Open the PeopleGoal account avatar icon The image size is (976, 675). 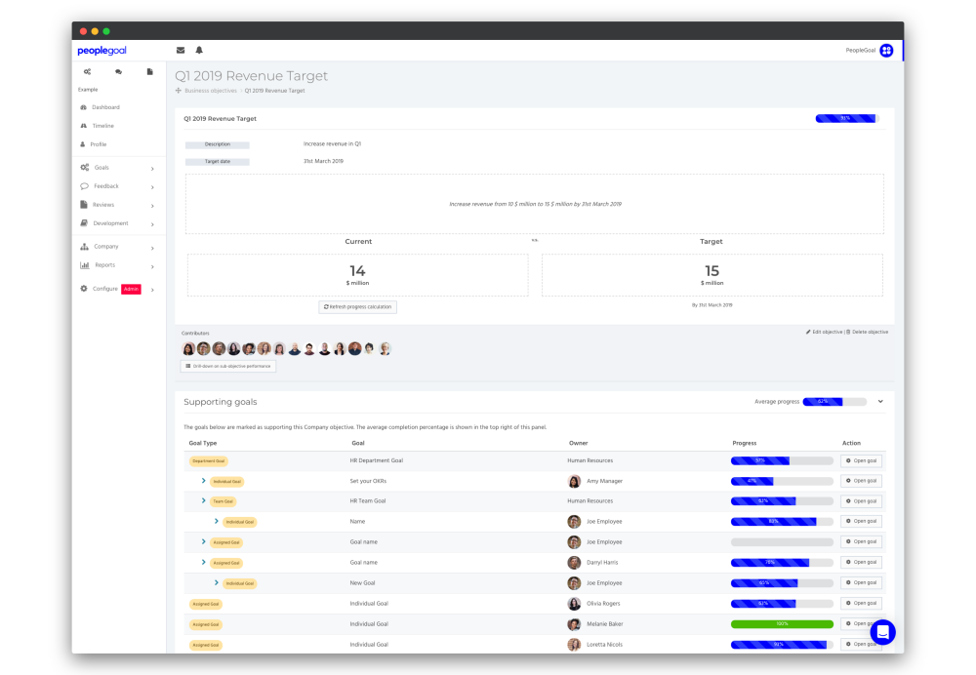[886, 51]
